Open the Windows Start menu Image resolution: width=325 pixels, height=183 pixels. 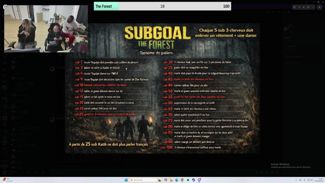[126, 180]
